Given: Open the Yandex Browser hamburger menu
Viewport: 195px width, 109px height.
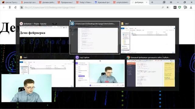Looking at the screenshot, I should (171, 2).
